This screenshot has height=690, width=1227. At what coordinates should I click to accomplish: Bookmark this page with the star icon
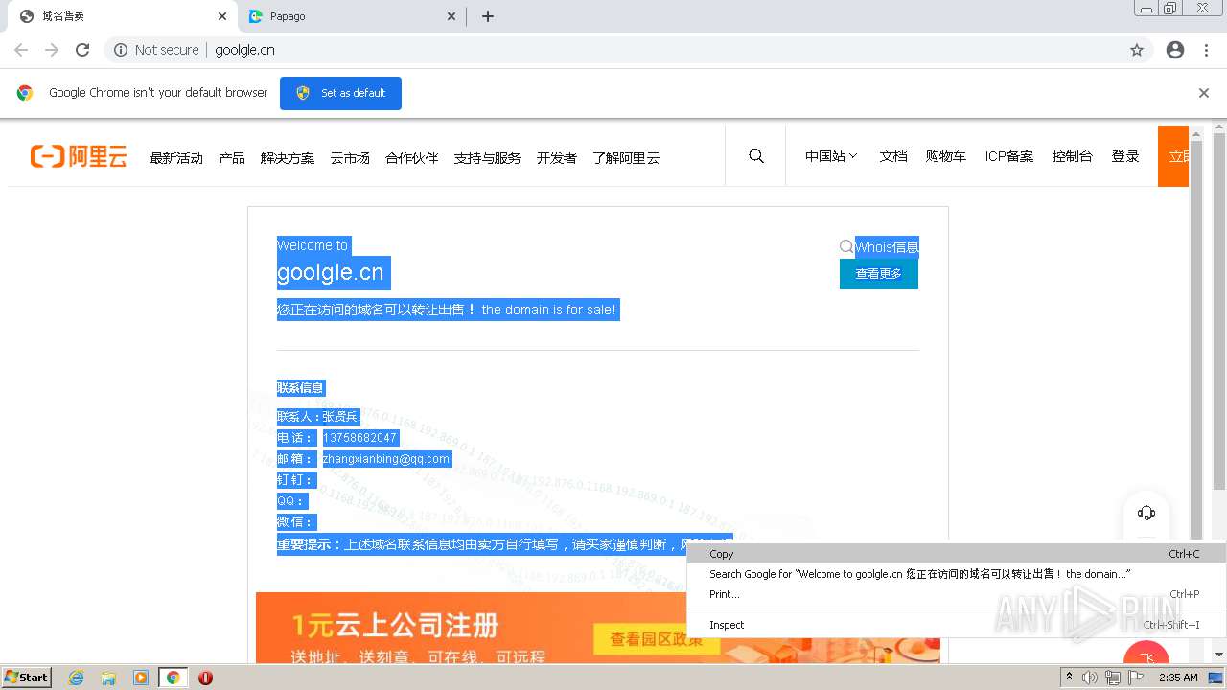1137,50
